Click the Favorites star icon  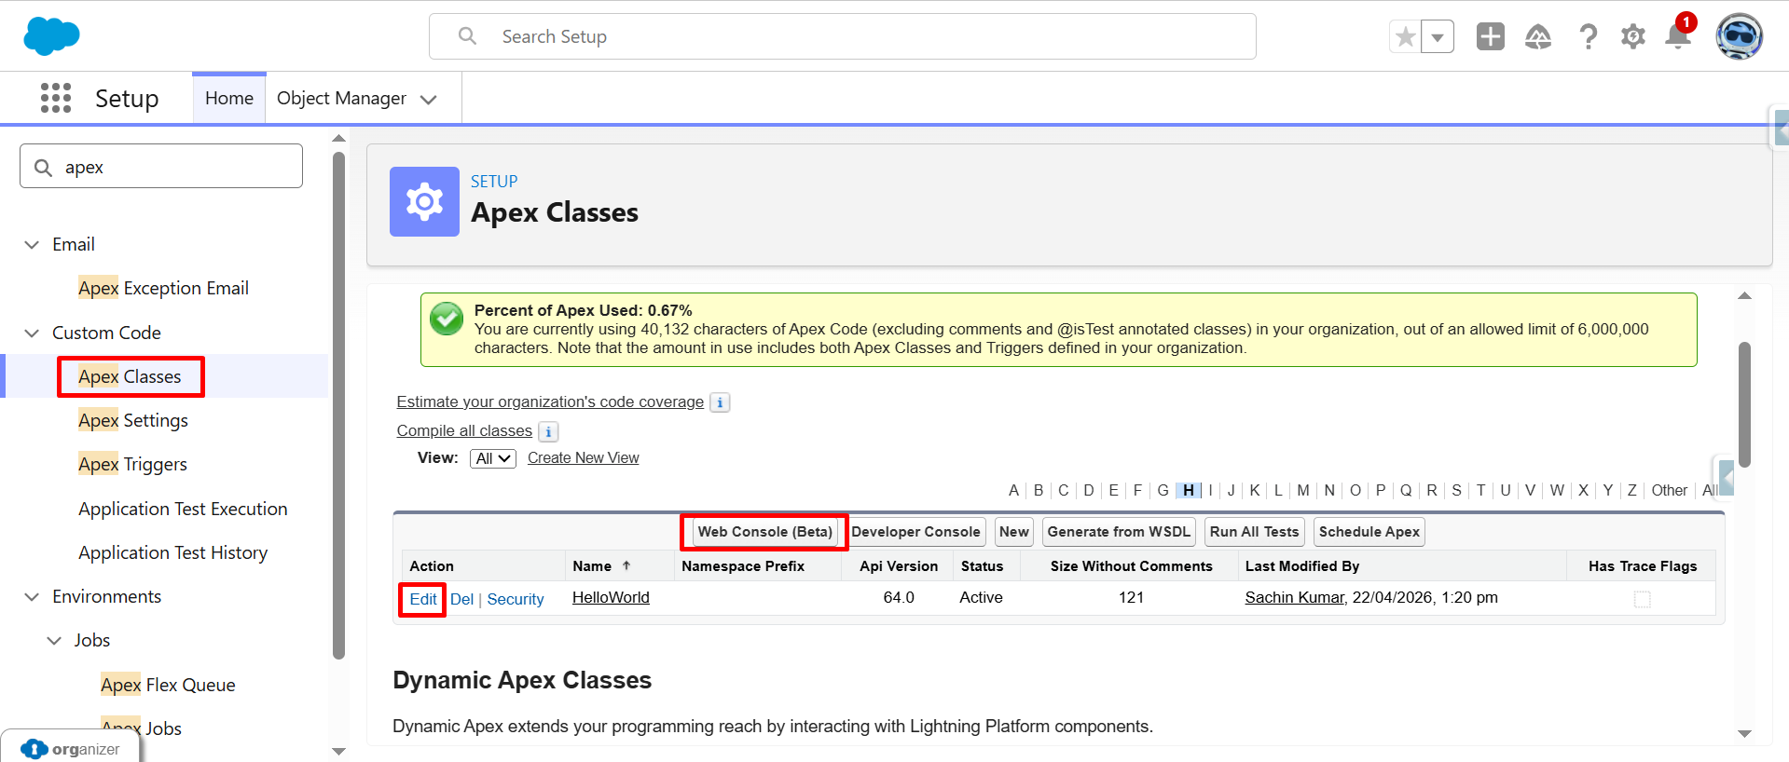(1406, 37)
